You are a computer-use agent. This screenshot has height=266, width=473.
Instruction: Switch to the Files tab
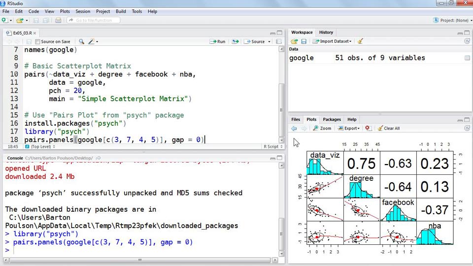point(296,119)
